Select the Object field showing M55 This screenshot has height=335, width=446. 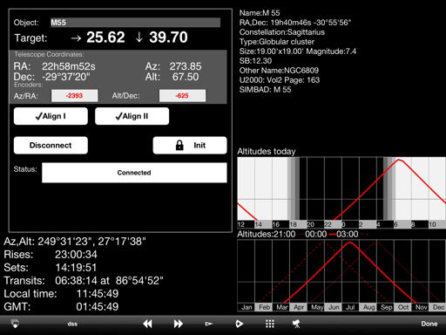click(135, 23)
